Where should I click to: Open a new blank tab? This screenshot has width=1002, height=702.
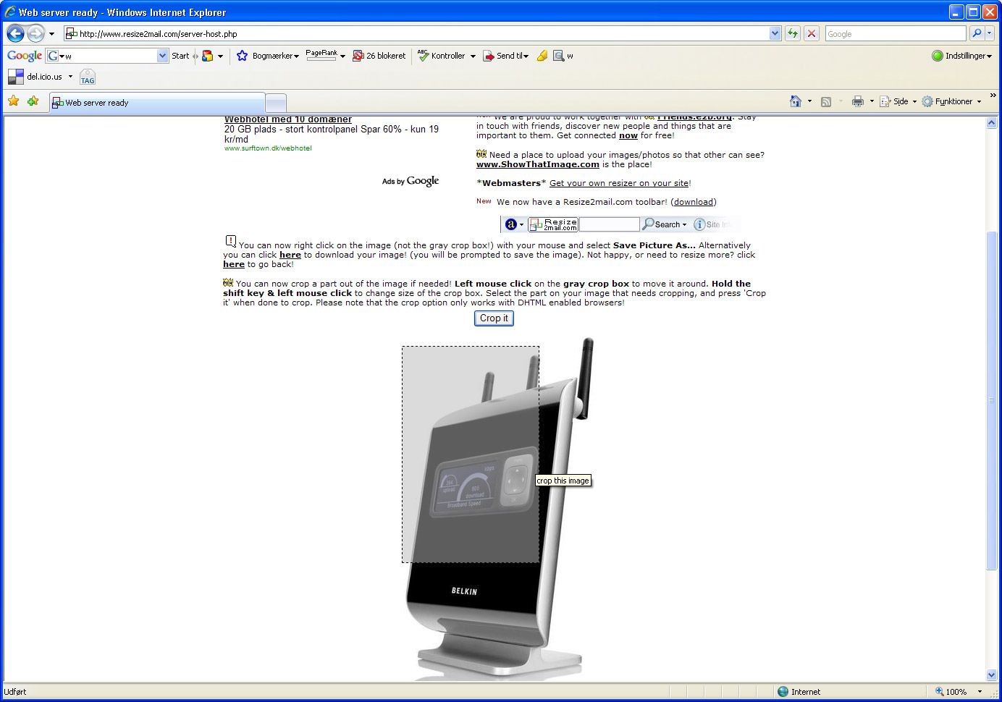tap(276, 103)
